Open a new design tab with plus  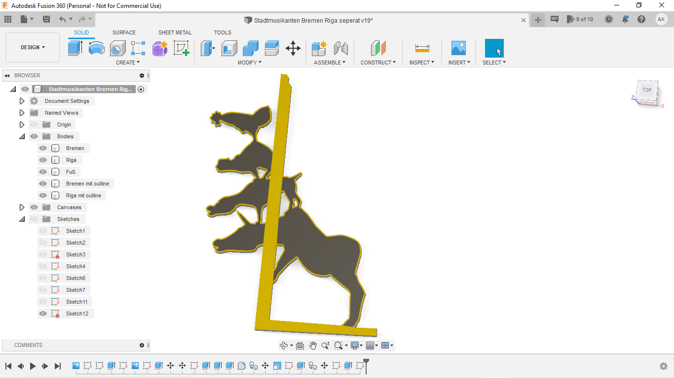pyautogui.click(x=538, y=20)
